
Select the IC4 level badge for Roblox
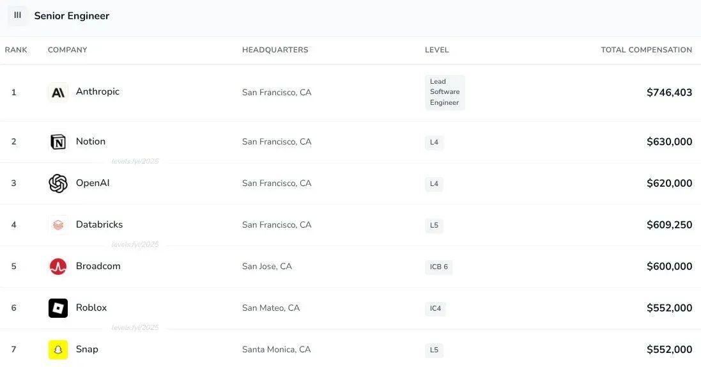coord(435,308)
